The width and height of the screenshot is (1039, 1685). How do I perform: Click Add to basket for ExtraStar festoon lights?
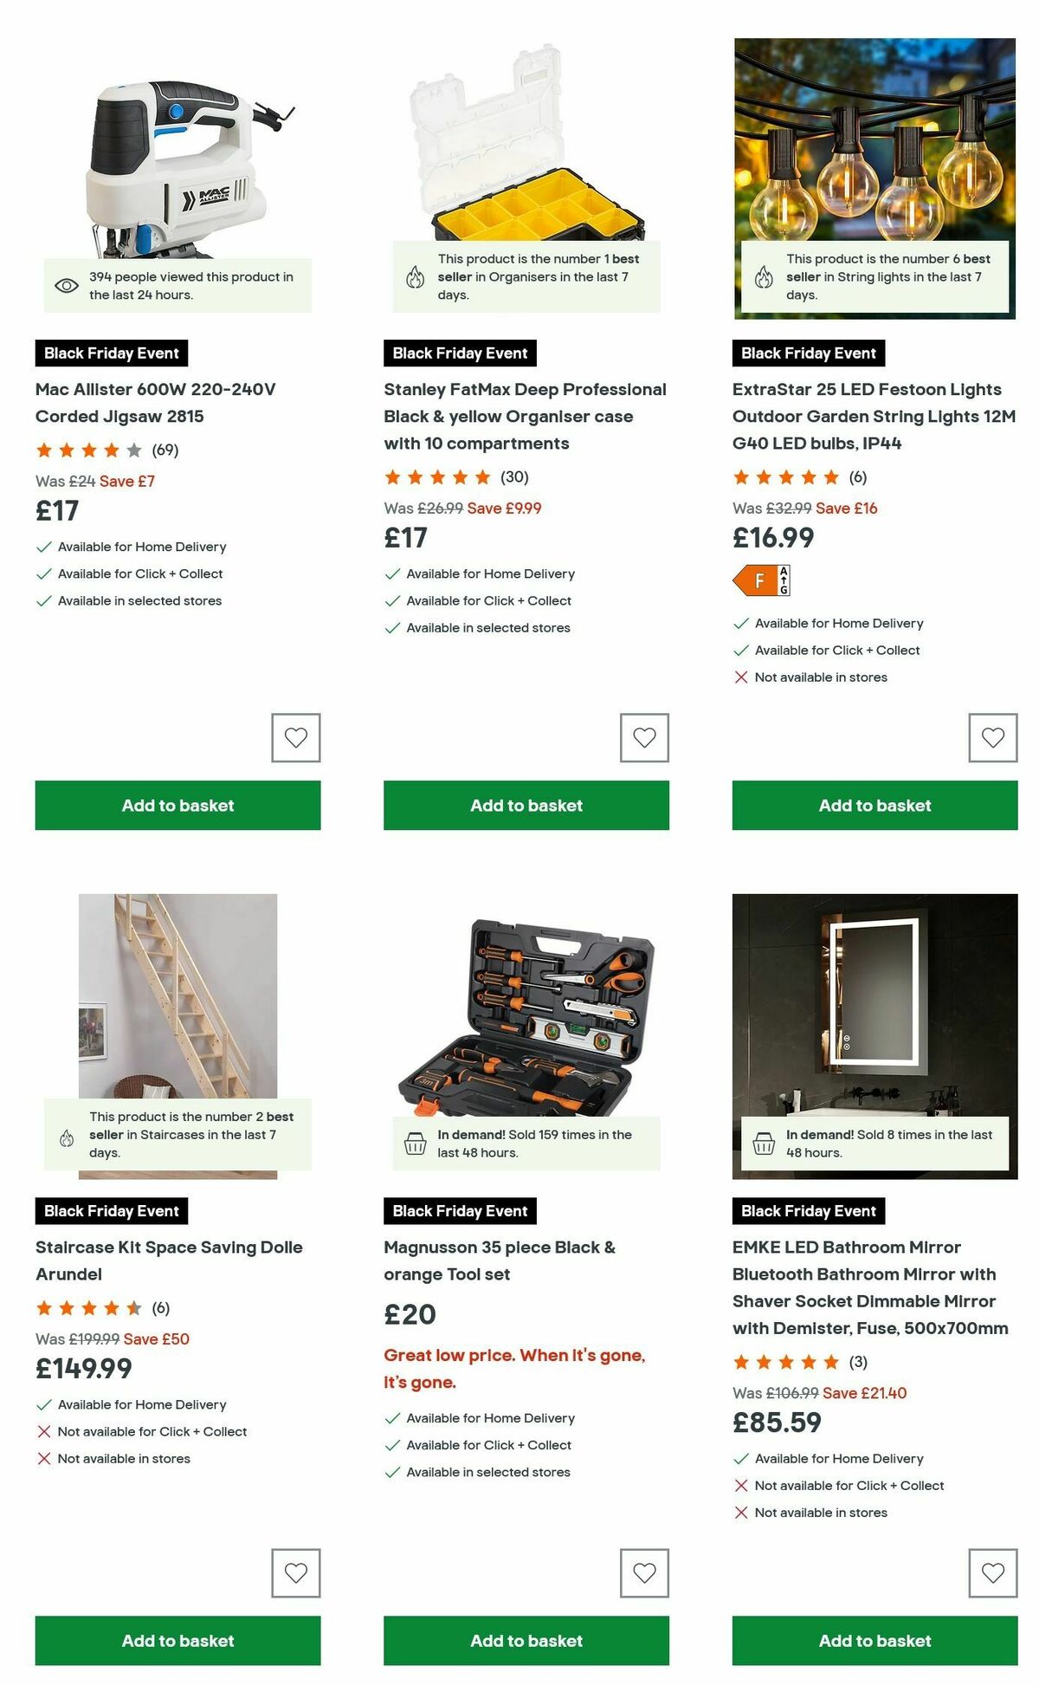pos(874,805)
